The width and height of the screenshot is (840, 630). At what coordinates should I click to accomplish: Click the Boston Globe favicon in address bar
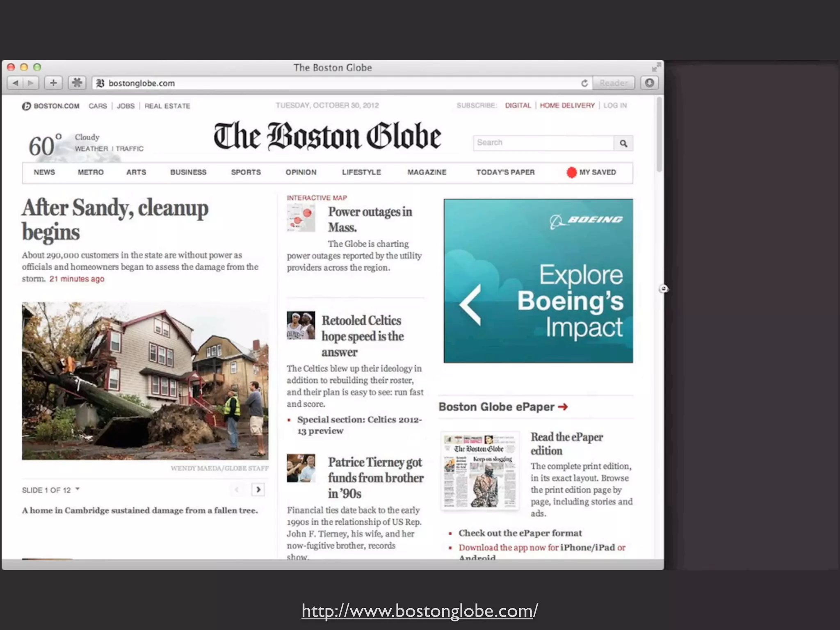point(100,83)
